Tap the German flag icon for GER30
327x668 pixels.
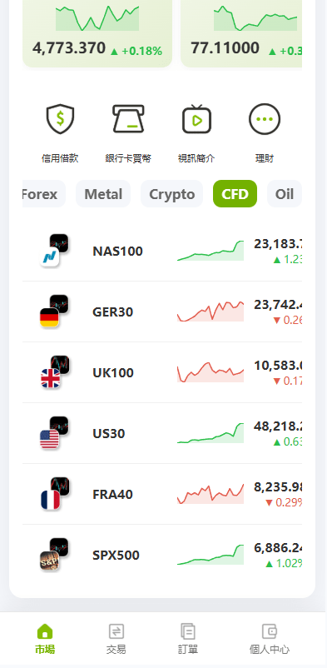coord(49,318)
